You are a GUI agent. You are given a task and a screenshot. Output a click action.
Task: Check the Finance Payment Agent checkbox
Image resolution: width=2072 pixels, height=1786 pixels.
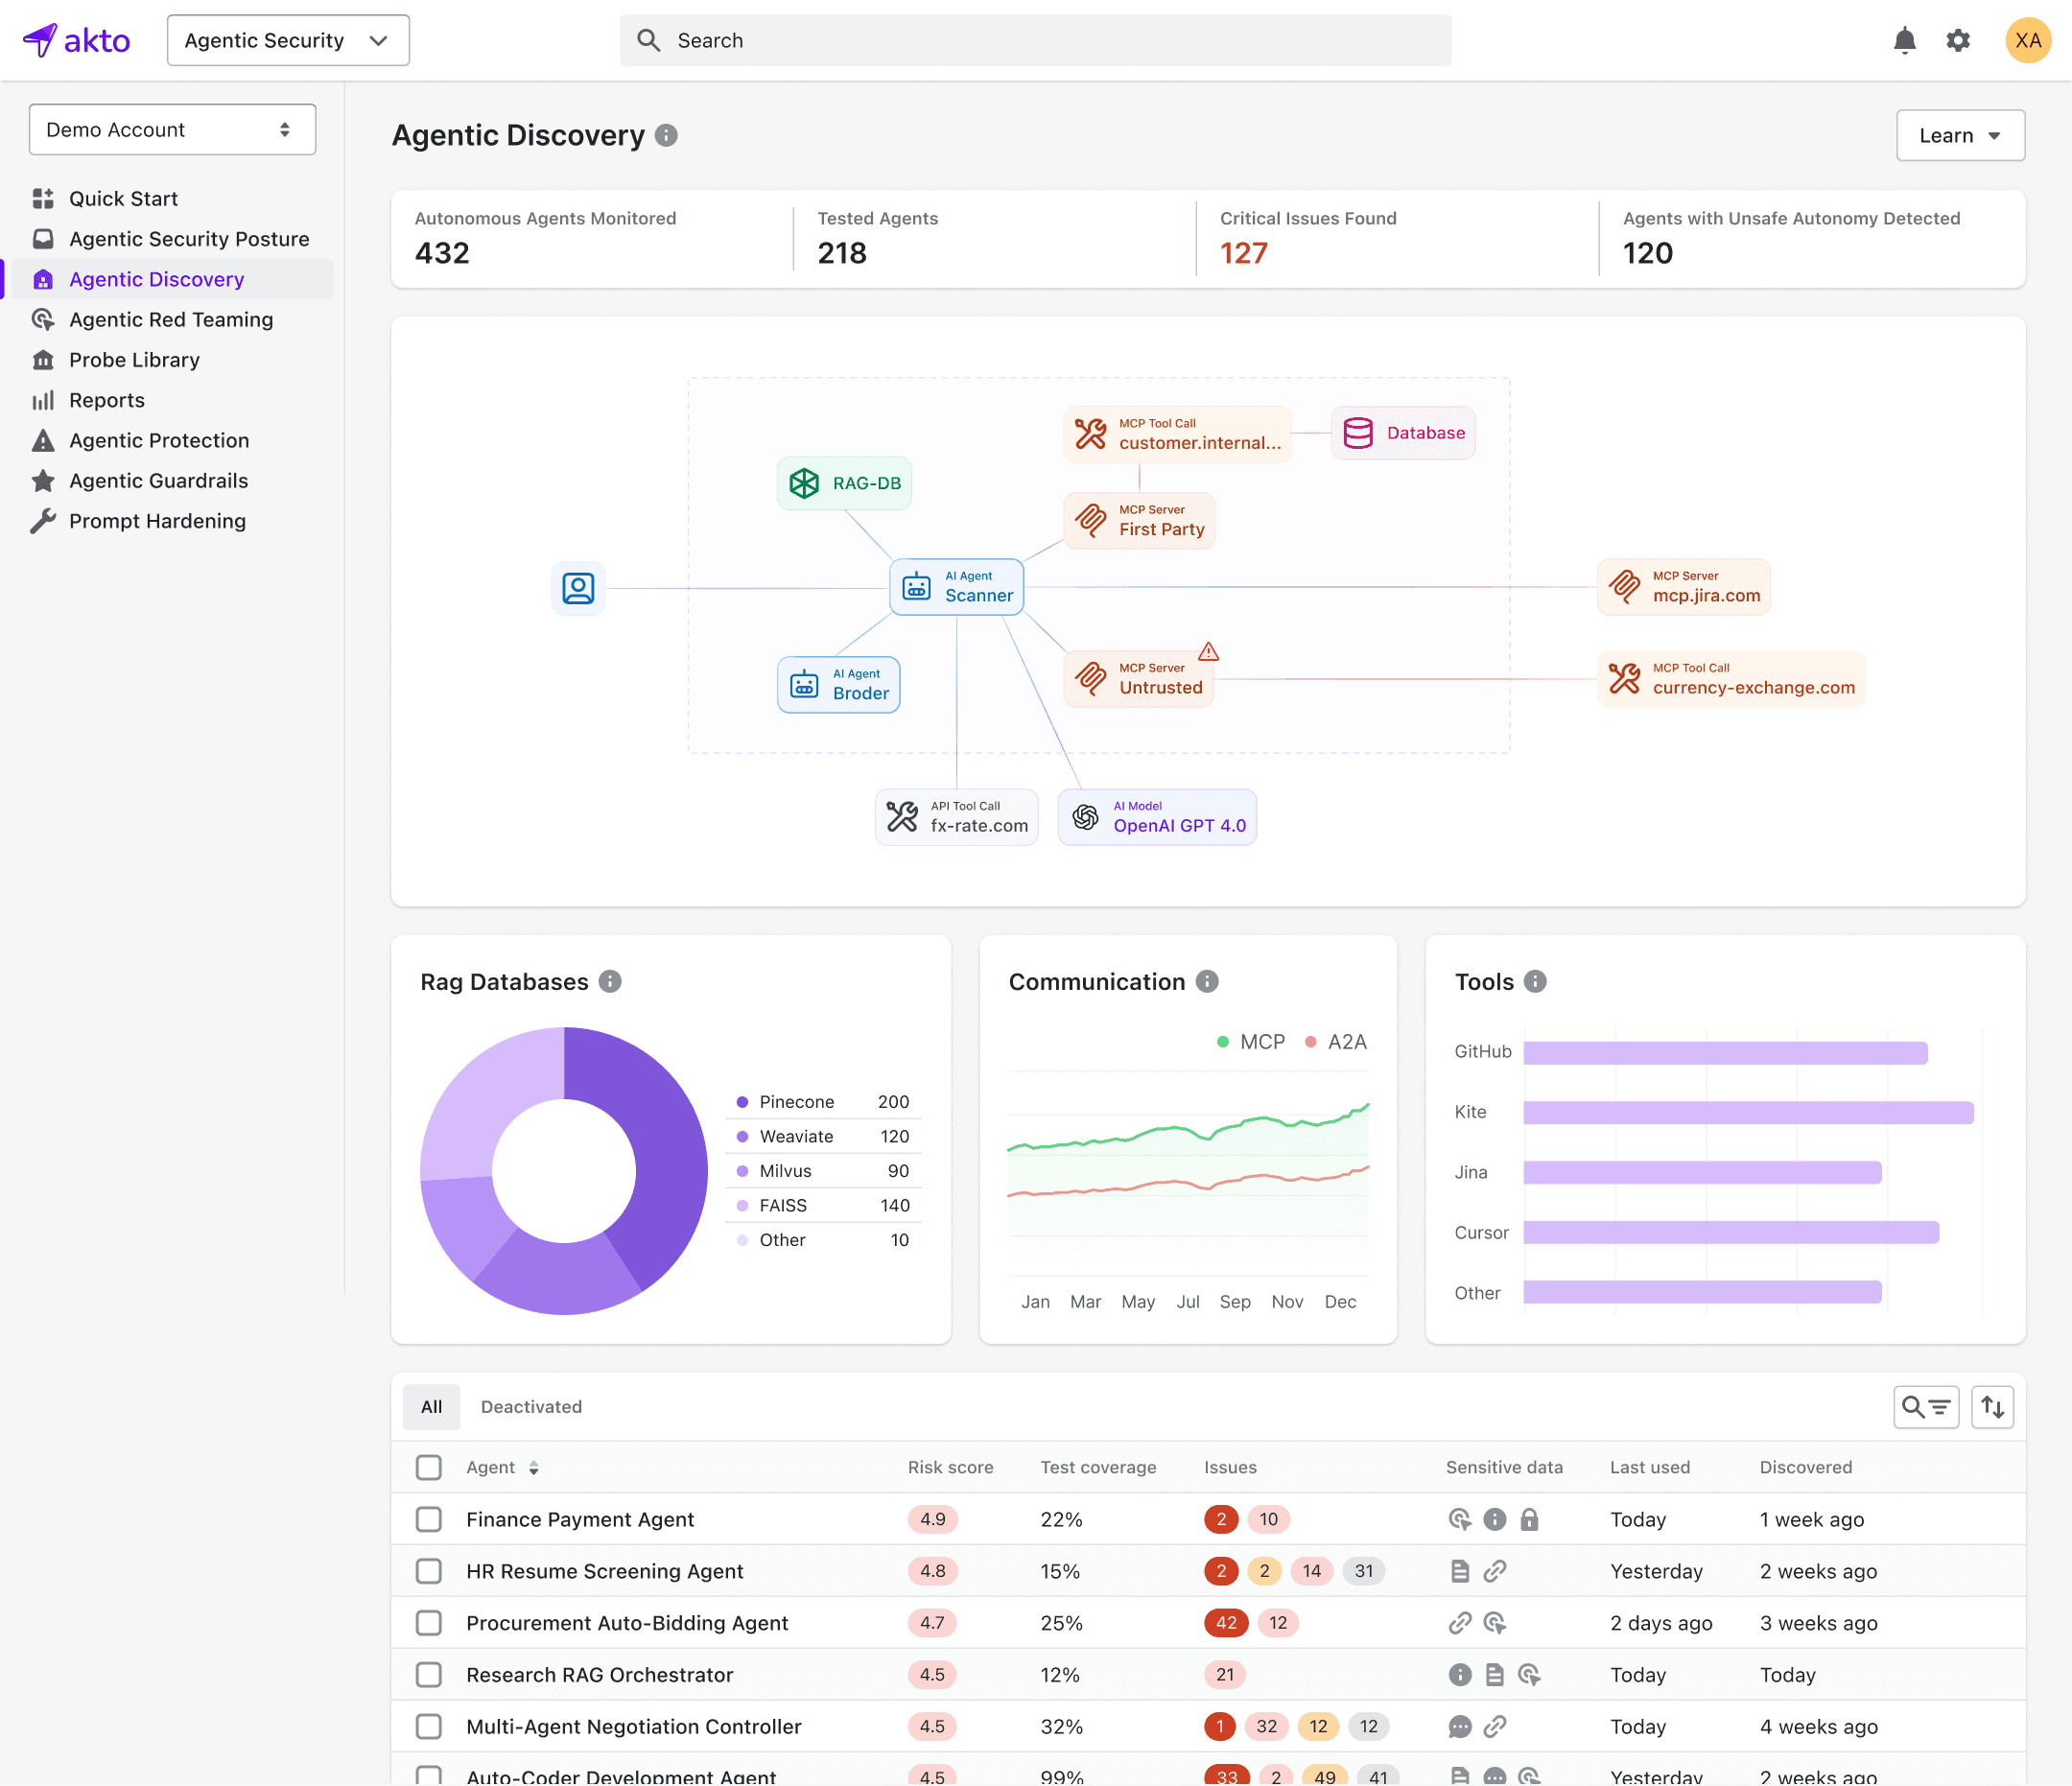tap(429, 1519)
